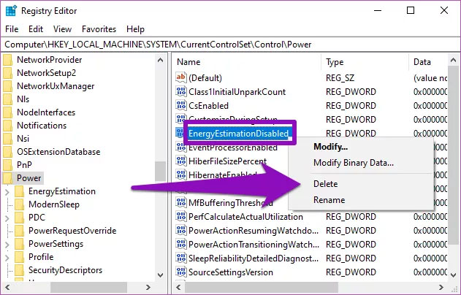This screenshot has width=461, height=295.
Task: Click the PowerActionResumingWatchdo... DWORD icon
Action: pos(181,230)
